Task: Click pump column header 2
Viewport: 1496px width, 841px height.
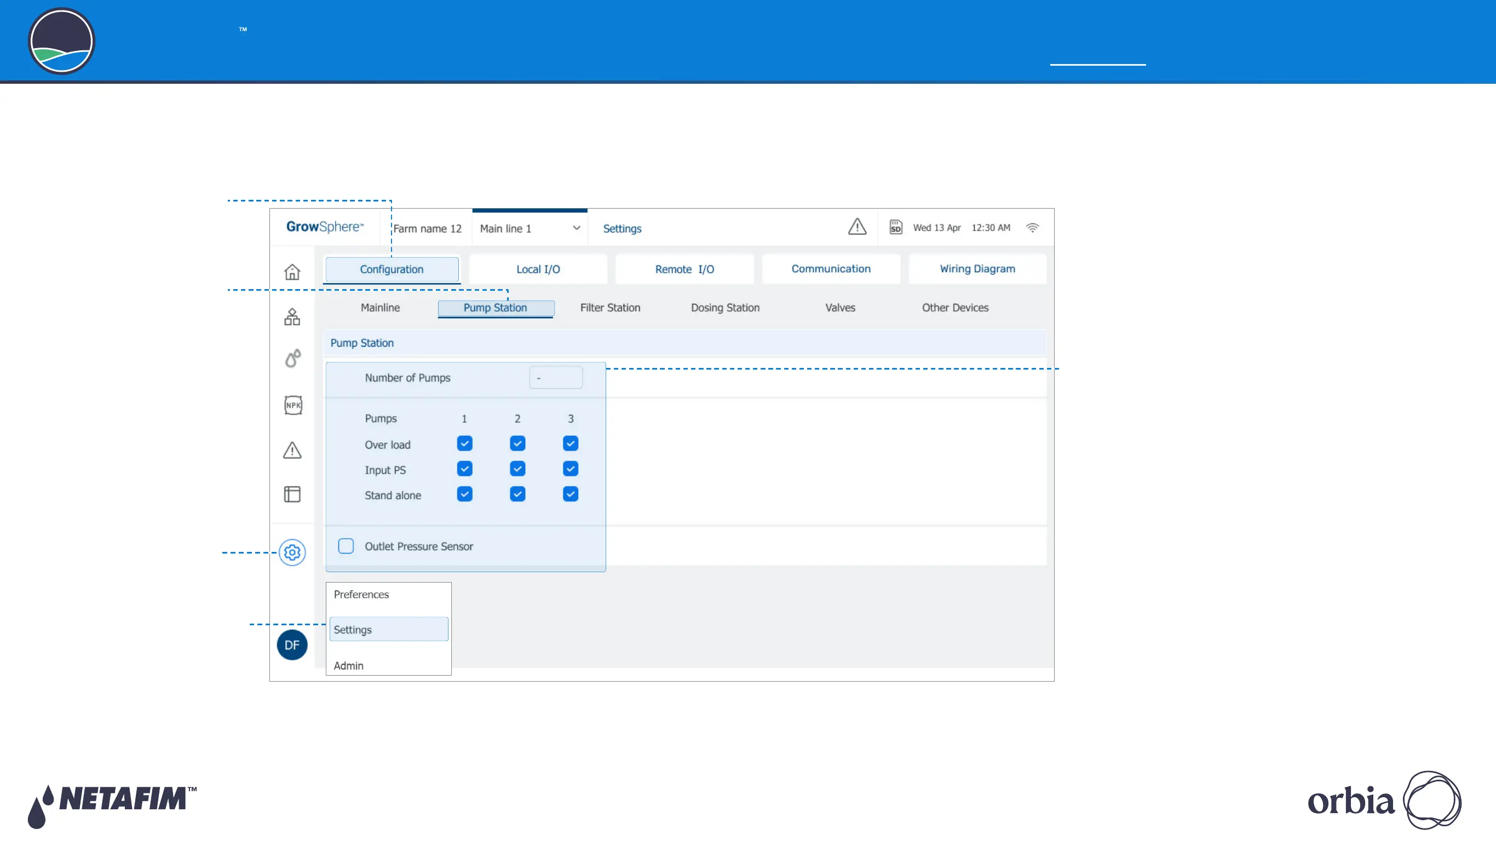Action: (x=517, y=419)
